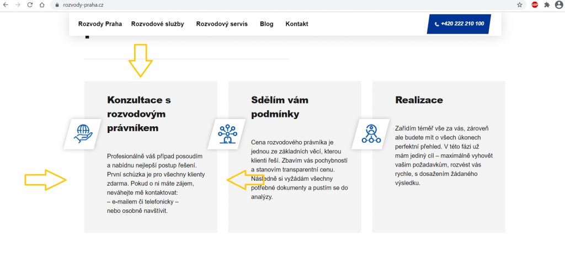This screenshot has height=274, width=565.
Task: Open the extensions puzzle piece menu
Action: (x=547, y=4)
